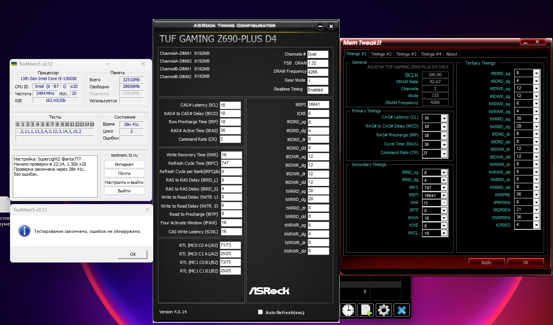Click the Refresh Cycle Time (tRFC) field in ASRock
The width and height of the screenshot is (553, 325).
click(231, 163)
